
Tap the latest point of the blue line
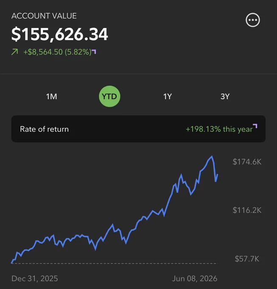click(218, 174)
